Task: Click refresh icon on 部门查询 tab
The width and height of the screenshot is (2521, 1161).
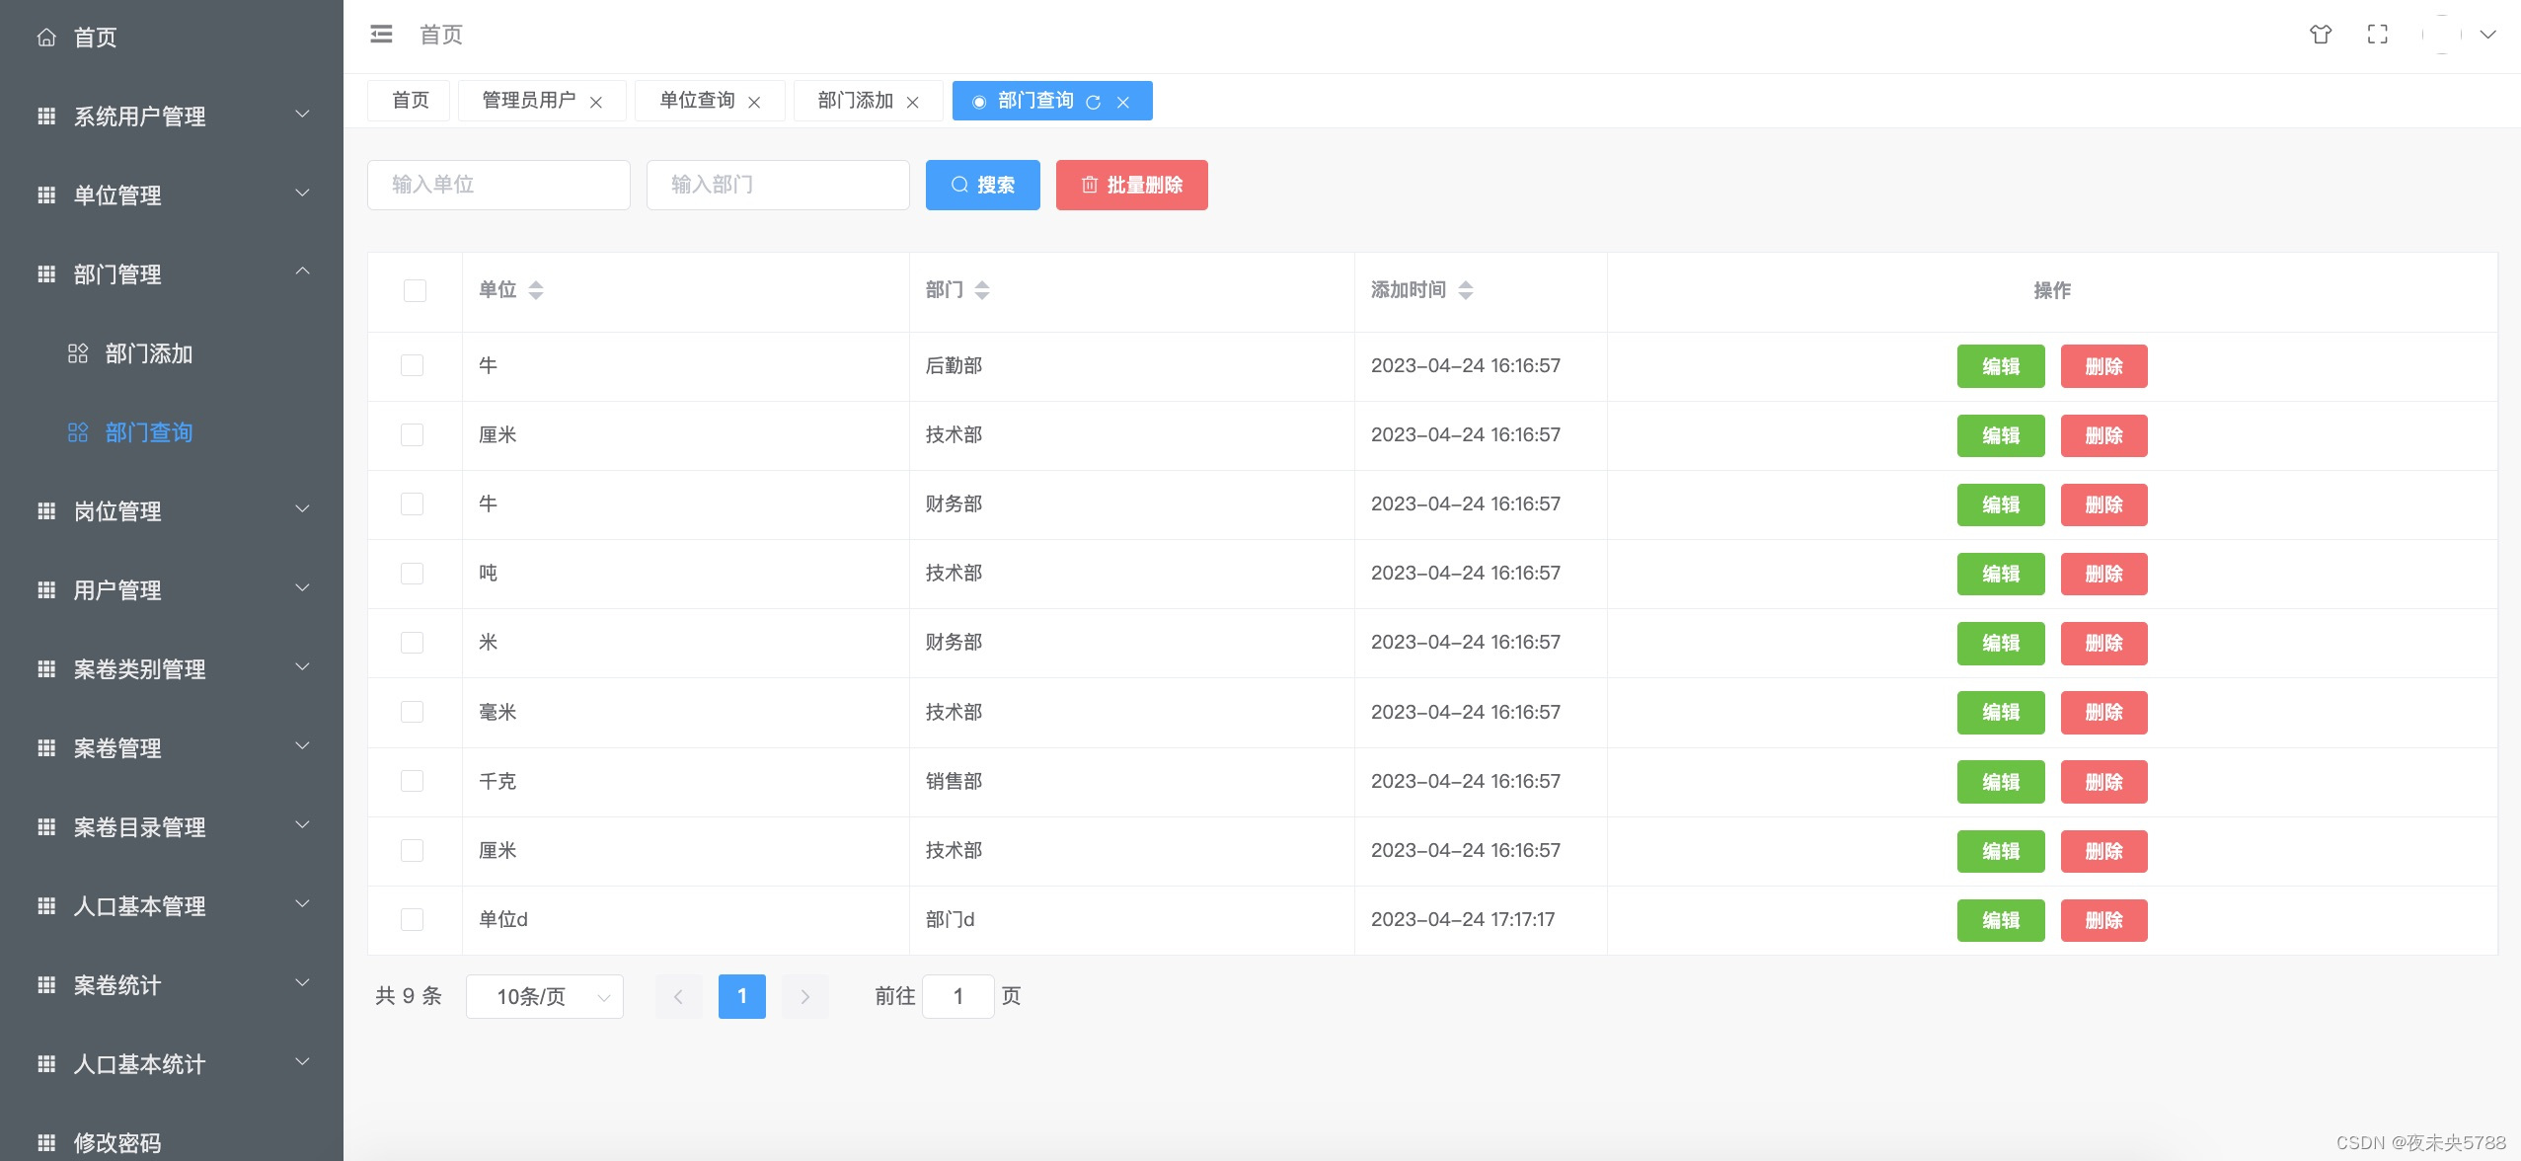Action: 1093,102
